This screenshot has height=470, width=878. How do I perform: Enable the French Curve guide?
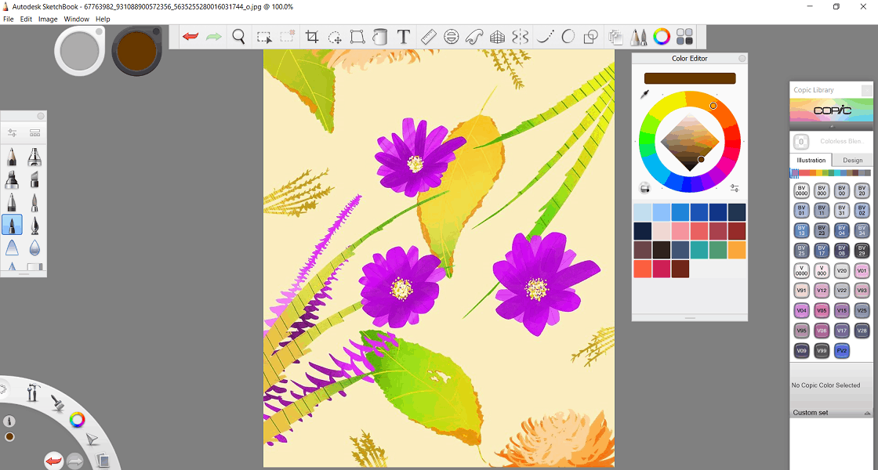(x=474, y=37)
